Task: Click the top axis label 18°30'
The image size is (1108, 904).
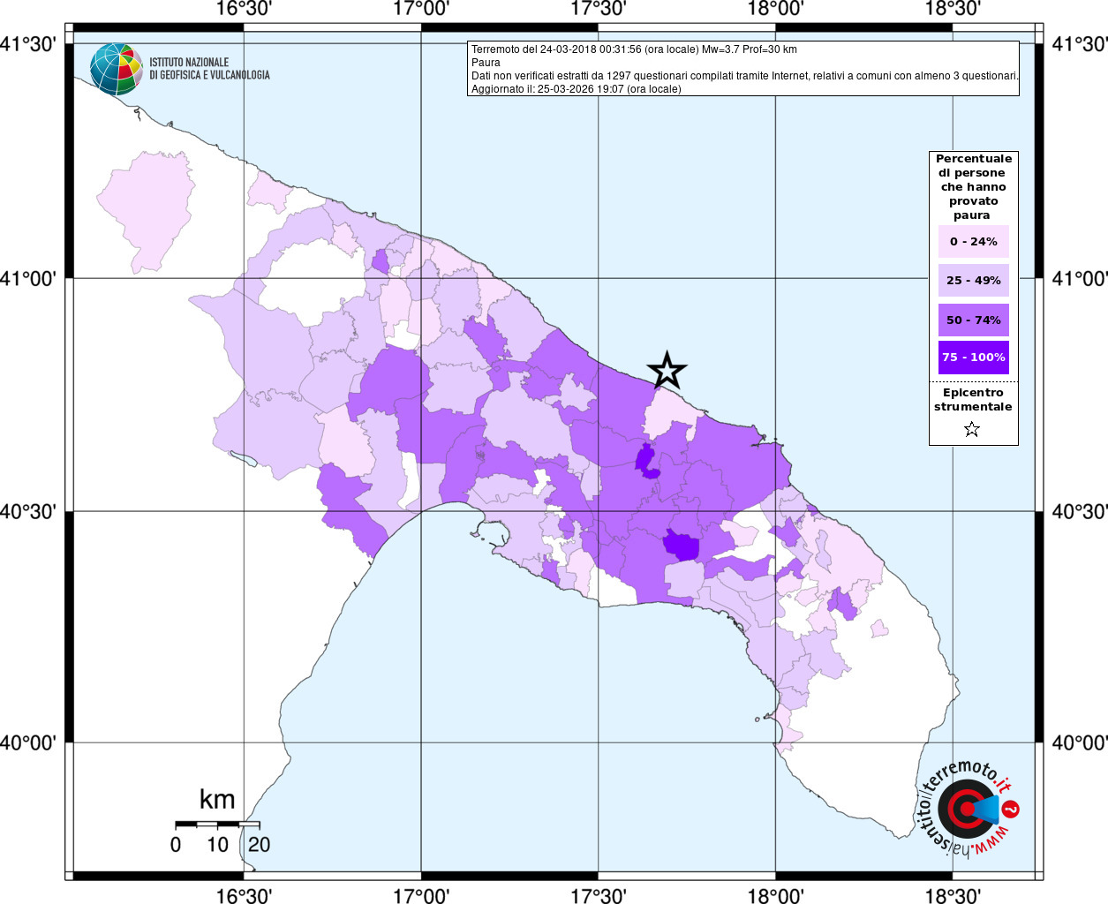Action: (x=953, y=9)
